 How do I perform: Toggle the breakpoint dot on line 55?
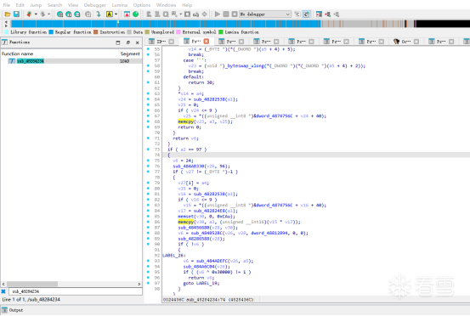point(148,48)
